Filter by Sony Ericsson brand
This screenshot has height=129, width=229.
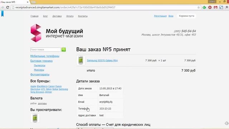(37, 92)
